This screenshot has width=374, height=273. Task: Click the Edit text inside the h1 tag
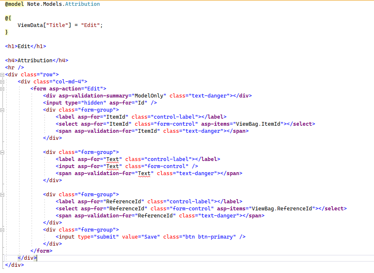(x=24, y=46)
